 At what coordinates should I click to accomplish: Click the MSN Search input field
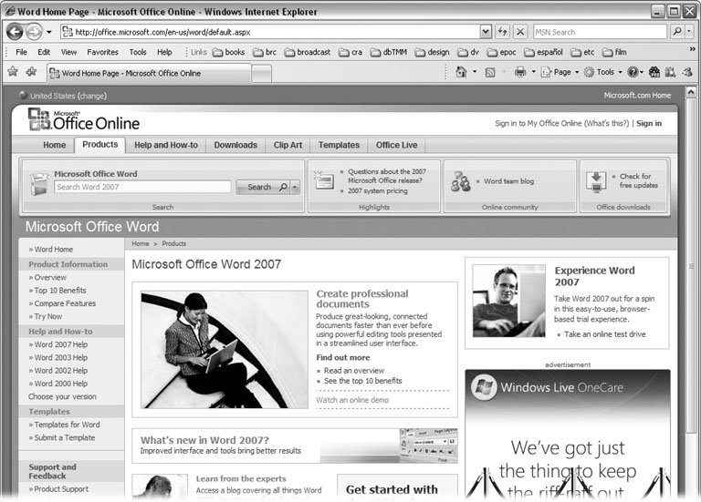[x=600, y=32]
